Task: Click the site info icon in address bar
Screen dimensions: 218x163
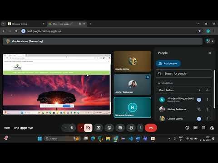Action: click(23, 31)
